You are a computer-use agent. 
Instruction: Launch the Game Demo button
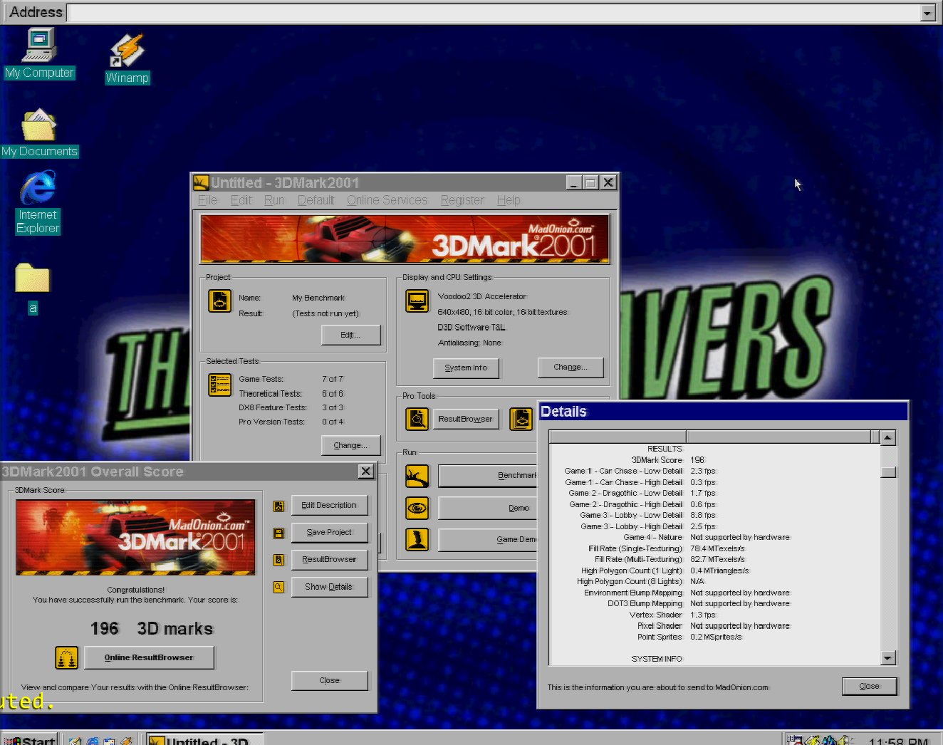tap(488, 540)
